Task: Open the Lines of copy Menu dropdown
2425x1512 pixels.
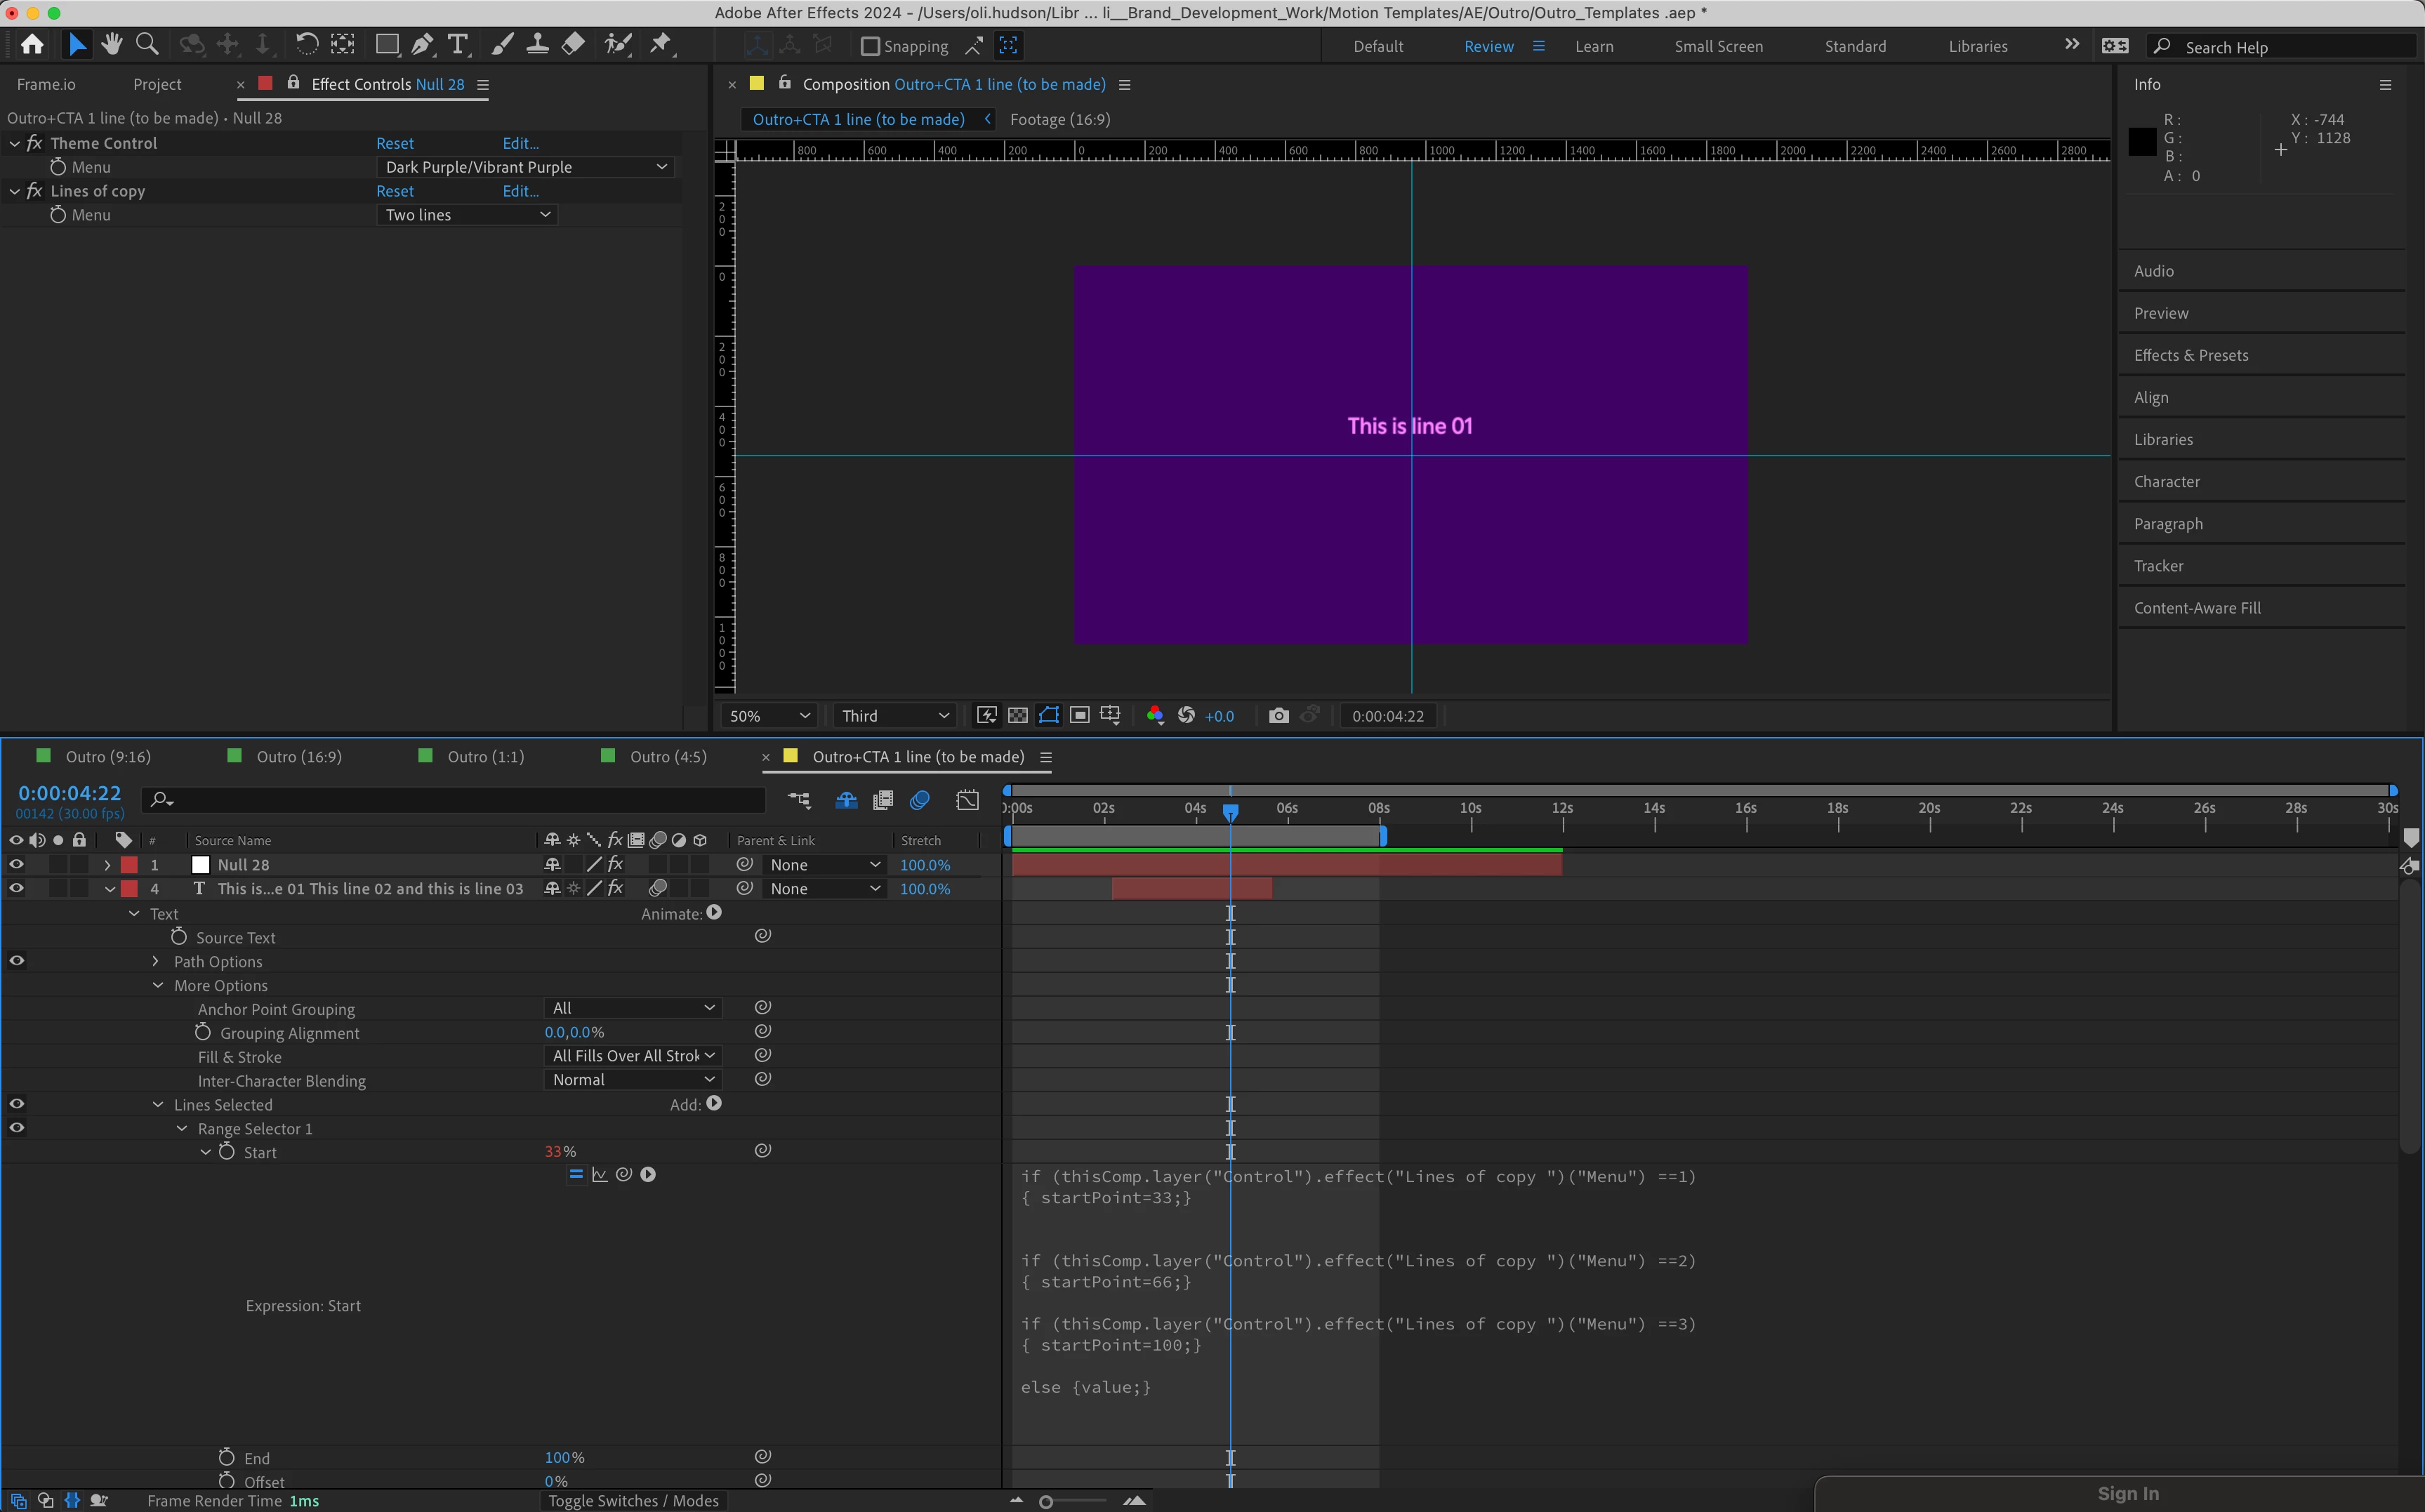Action: (x=467, y=215)
